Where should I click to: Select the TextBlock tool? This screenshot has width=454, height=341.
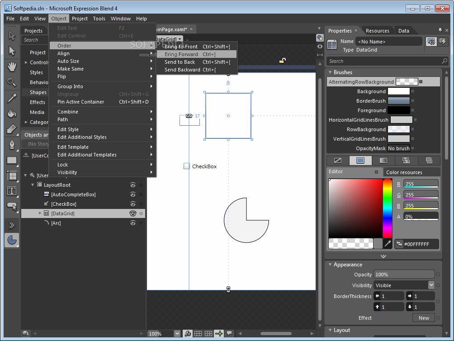(x=12, y=191)
